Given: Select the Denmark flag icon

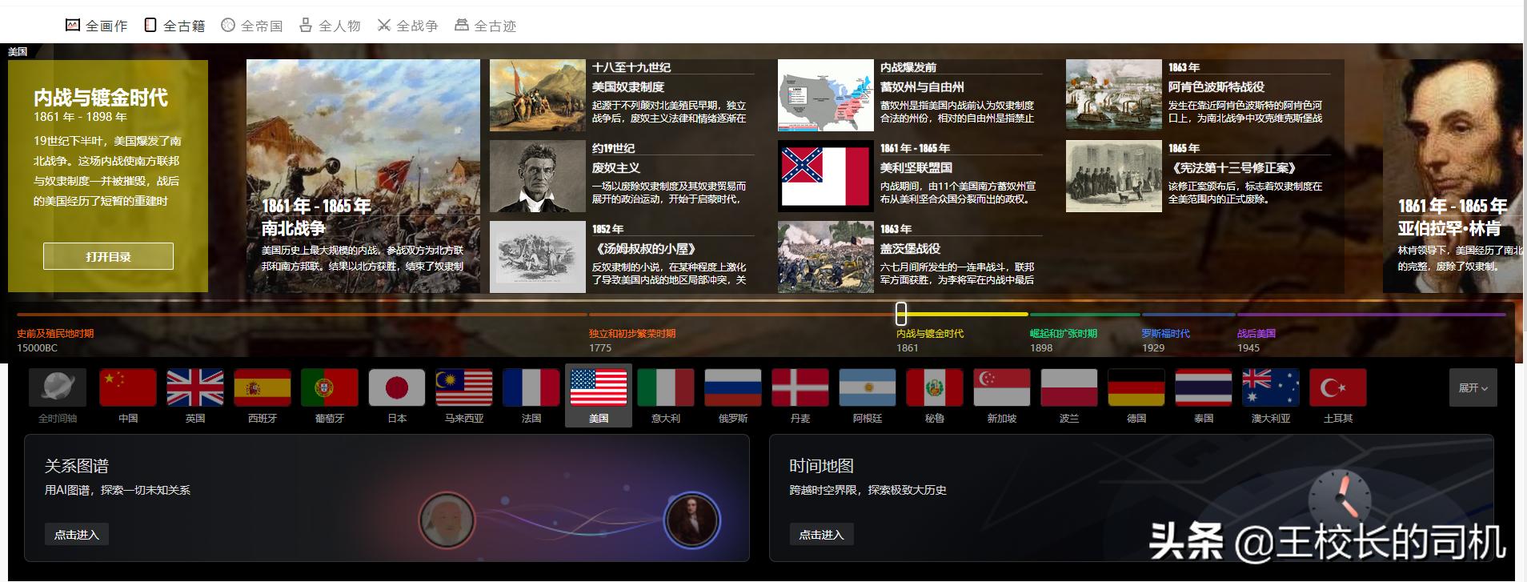Looking at the screenshot, I should click(x=800, y=388).
